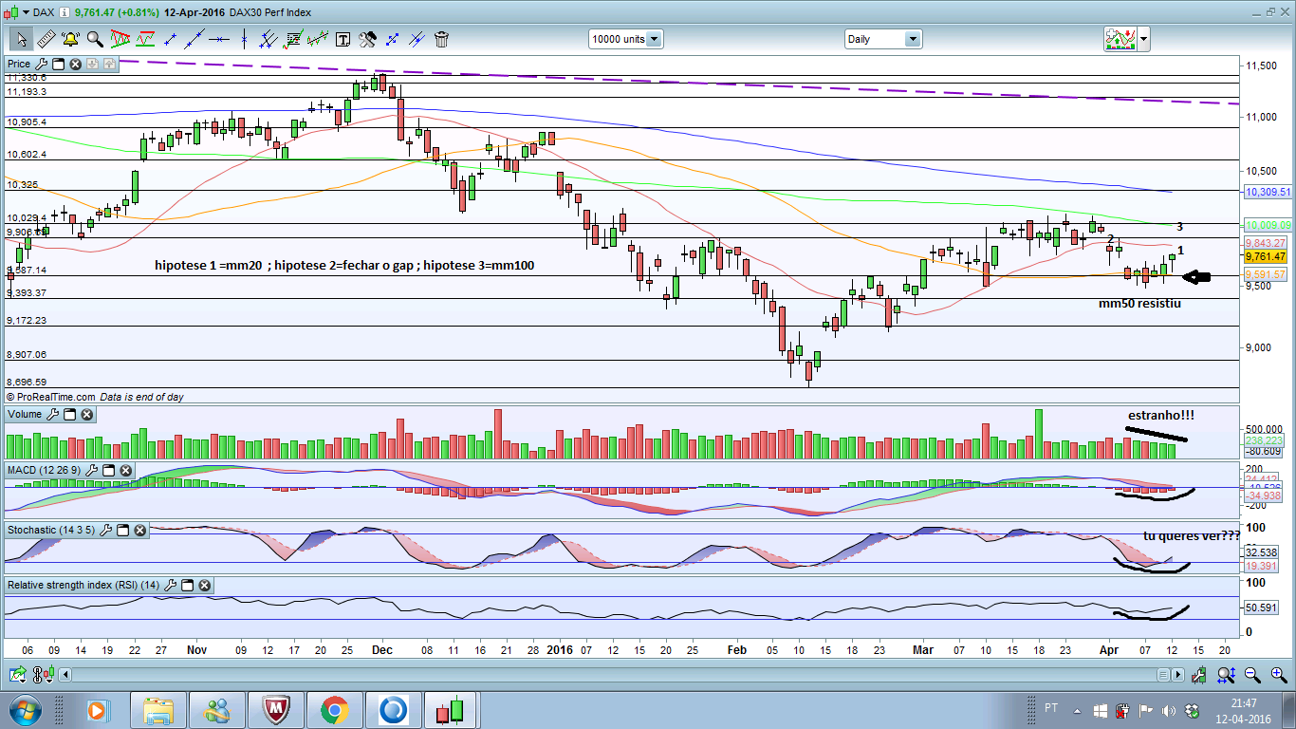Select the vertical line drawing tool
This screenshot has width=1296, height=729.
pyautogui.click(x=244, y=39)
